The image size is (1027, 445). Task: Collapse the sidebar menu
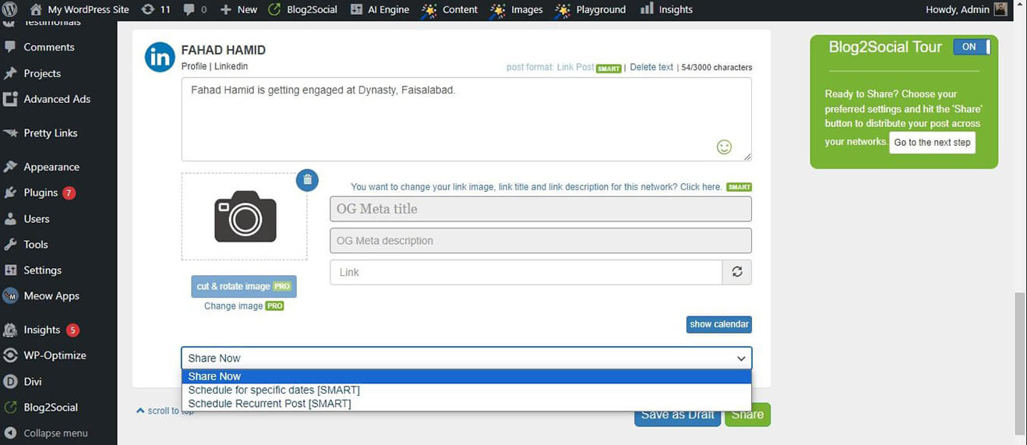pyautogui.click(x=55, y=433)
